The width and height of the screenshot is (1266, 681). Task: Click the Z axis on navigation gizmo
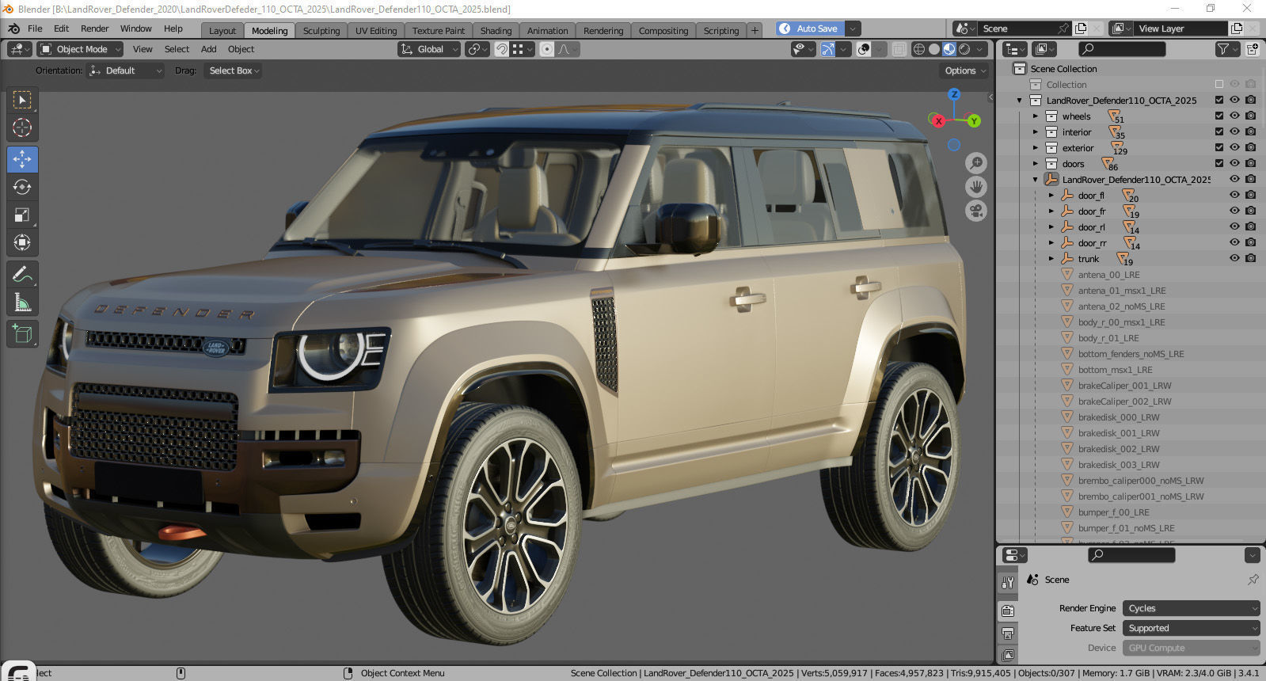pyautogui.click(x=954, y=94)
